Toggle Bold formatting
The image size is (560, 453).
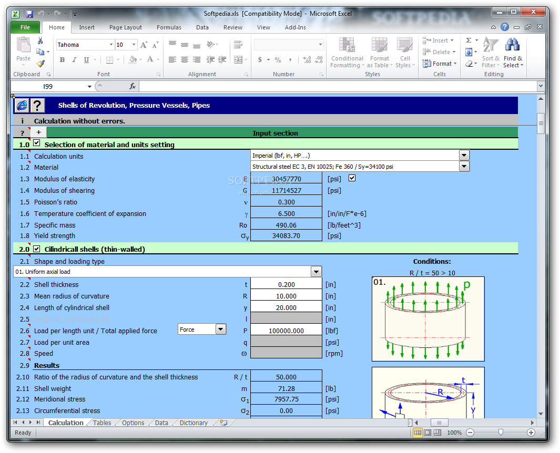coord(62,59)
